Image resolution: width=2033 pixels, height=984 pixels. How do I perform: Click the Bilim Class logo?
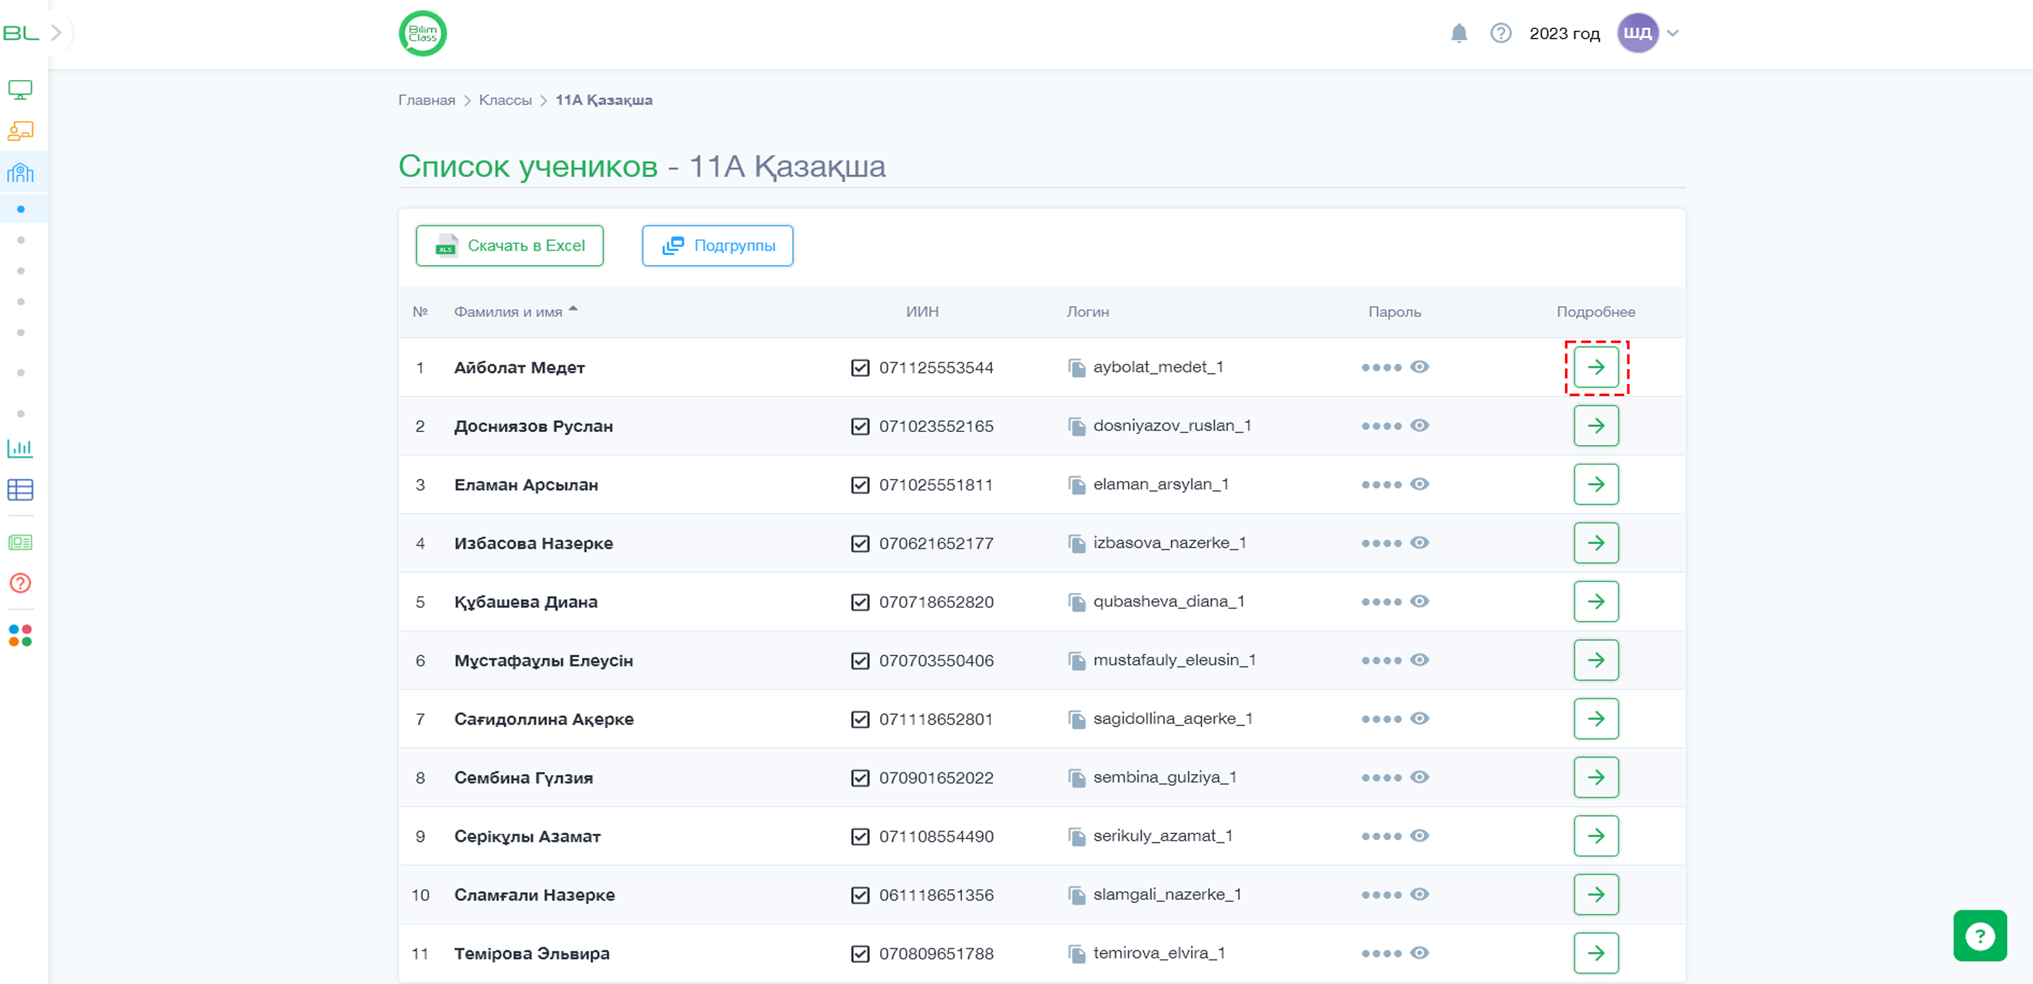pyautogui.click(x=422, y=33)
